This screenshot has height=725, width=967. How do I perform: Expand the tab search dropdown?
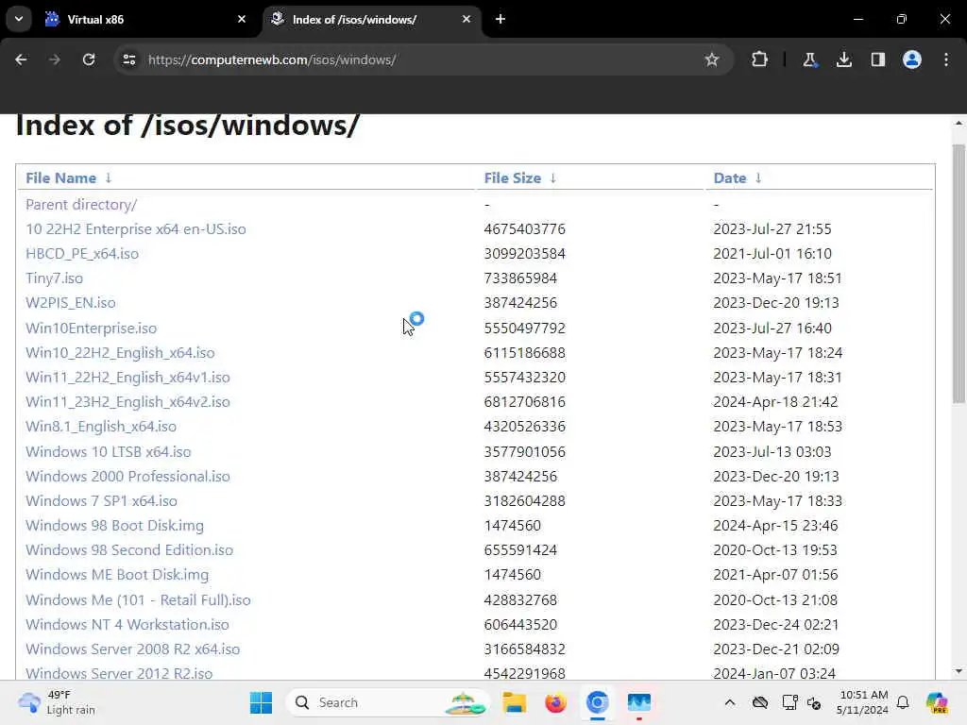pyautogui.click(x=19, y=19)
